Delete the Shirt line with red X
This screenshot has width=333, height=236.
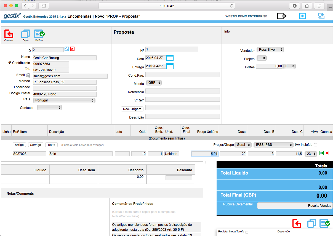[327, 153]
